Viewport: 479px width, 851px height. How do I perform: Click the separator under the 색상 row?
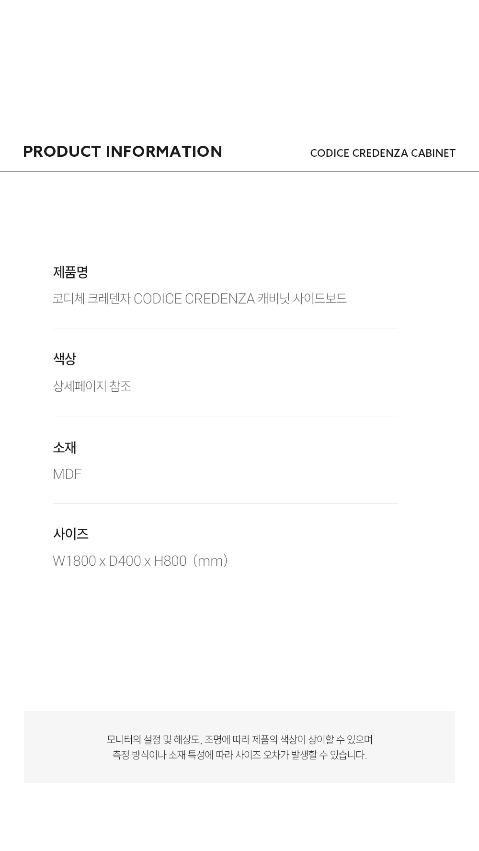point(225,417)
